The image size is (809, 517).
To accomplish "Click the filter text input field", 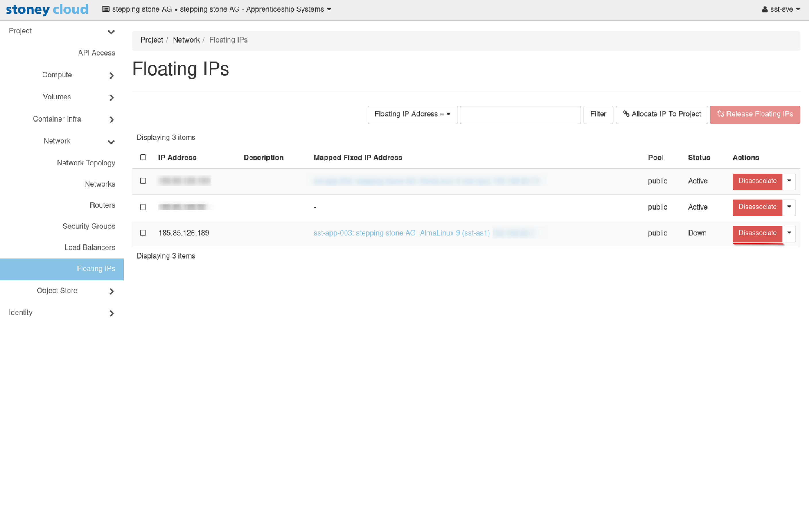I will click(x=520, y=114).
